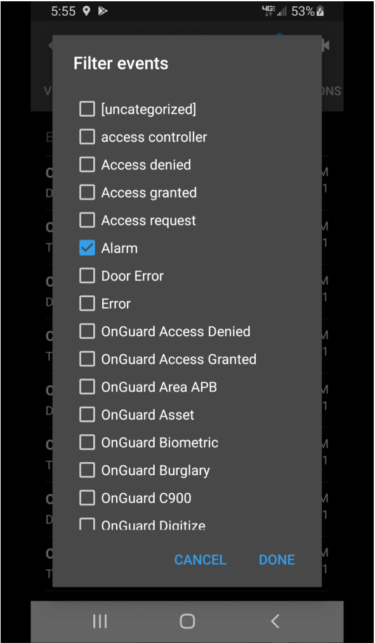Tick the Door Error checkbox
The width and height of the screenshot is (375, 643).
tap(87, 276)
